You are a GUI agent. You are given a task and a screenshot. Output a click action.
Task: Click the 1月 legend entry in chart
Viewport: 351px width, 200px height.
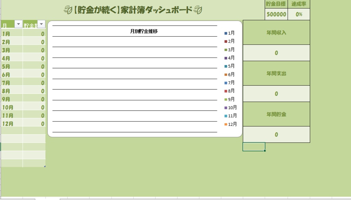pyautogui.click(x=229, y=33)
